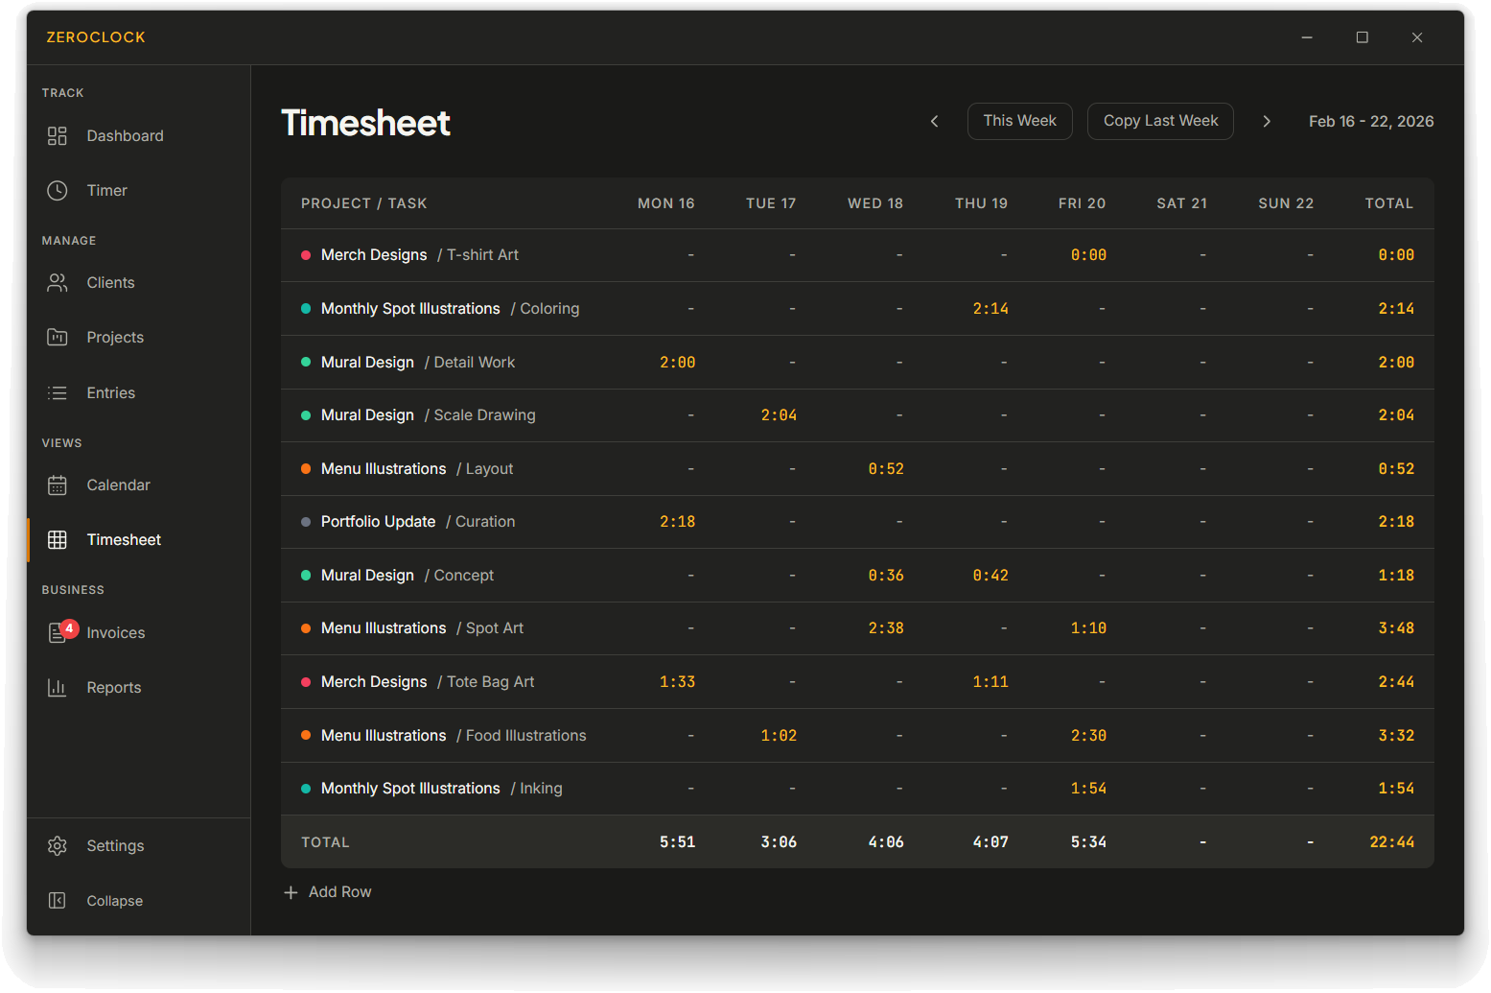The width and height of the screenshot is (1491, 993).
Task: Click Friday cell for Monthly Spot Illustrations Inking
Action: click(x=1088, y=789)
